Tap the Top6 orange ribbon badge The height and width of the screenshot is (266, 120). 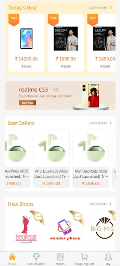[x=53, y=20]
